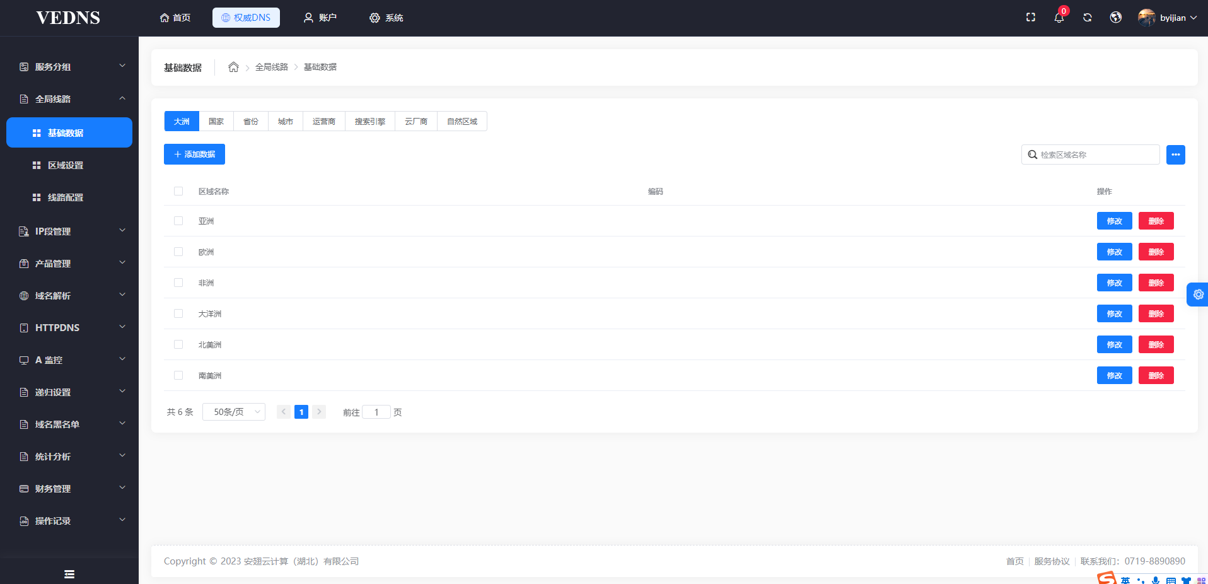This screenshot has width=1208, height=584.
Task: Check the 非洲 row checkbox
Action: pyautogui.click(x=178, y=283)
